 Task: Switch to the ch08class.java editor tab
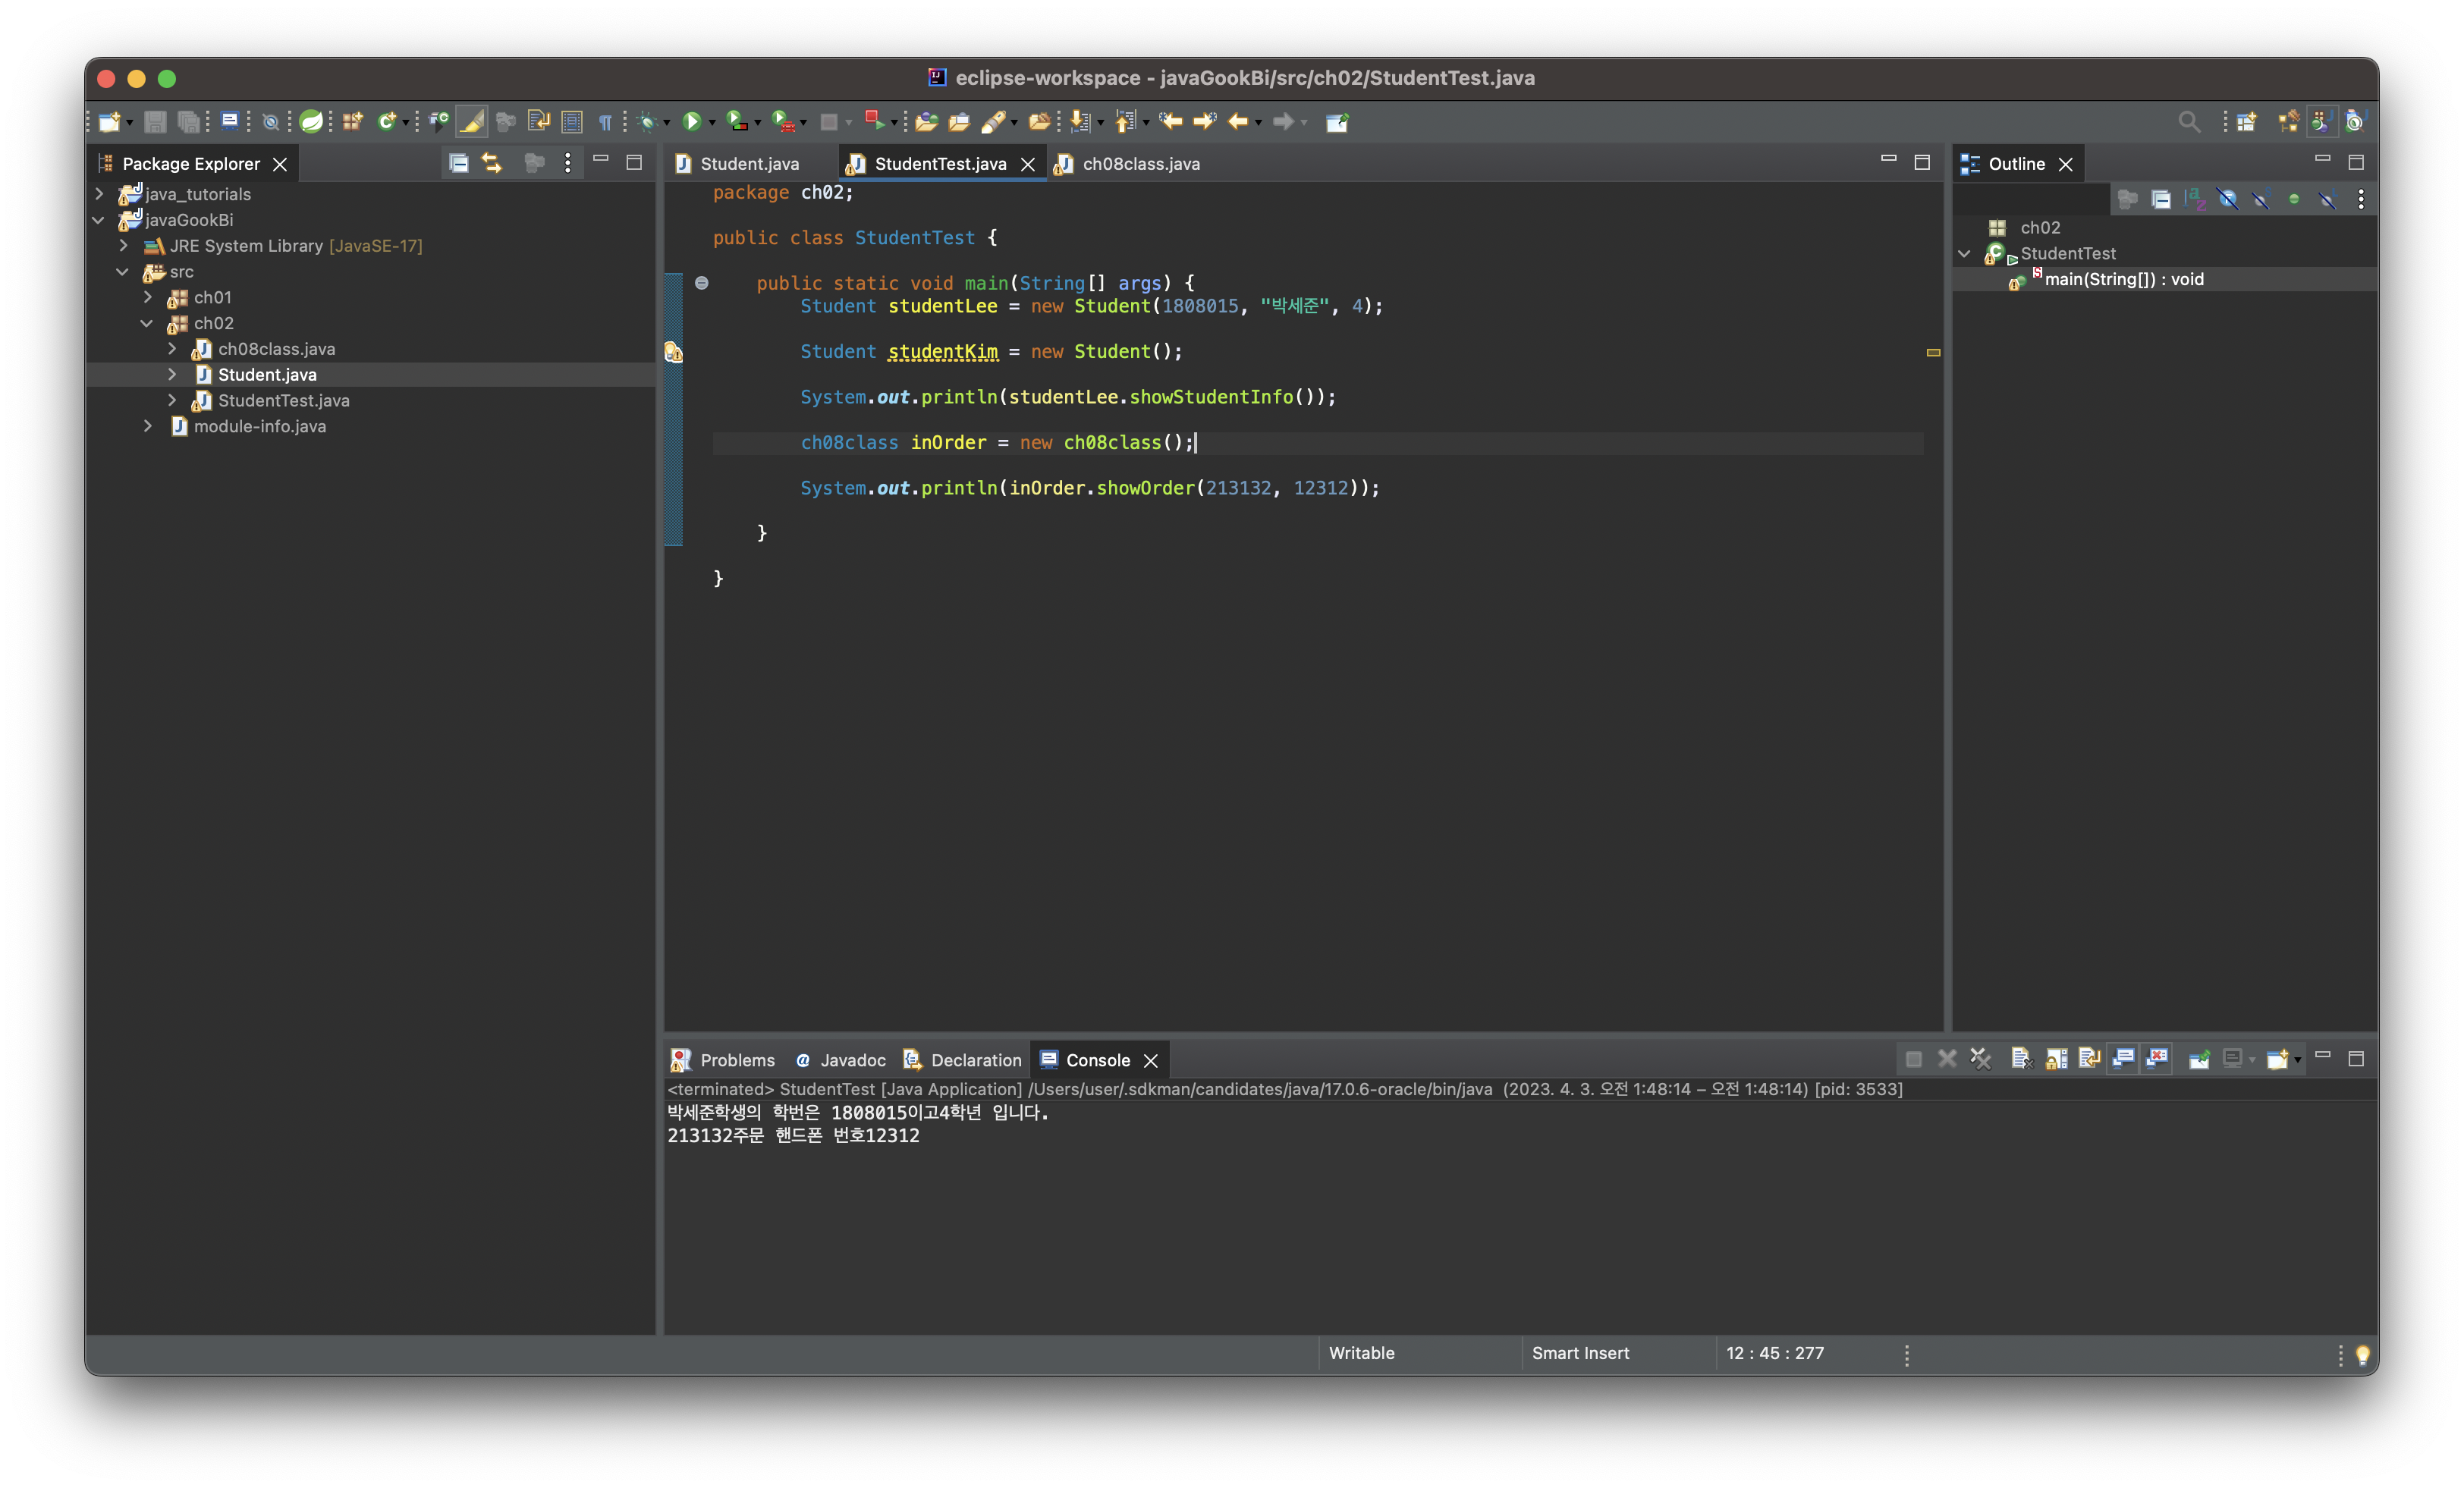click(1140, 164)
